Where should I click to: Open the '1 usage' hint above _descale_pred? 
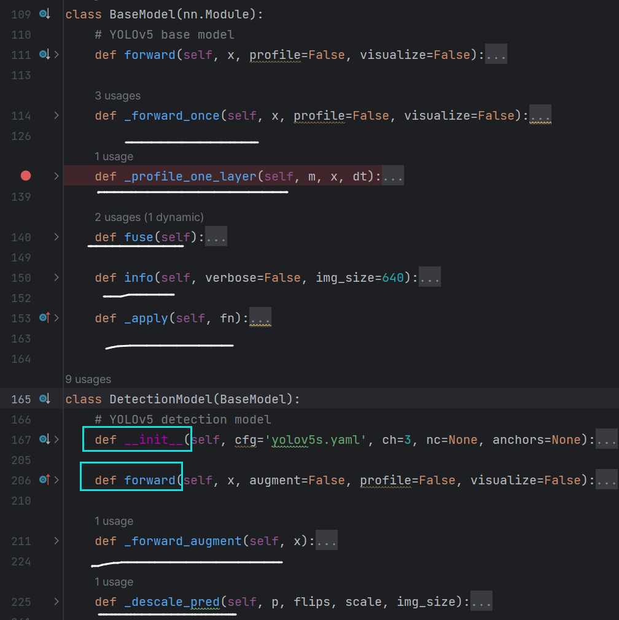pos(114,582)
